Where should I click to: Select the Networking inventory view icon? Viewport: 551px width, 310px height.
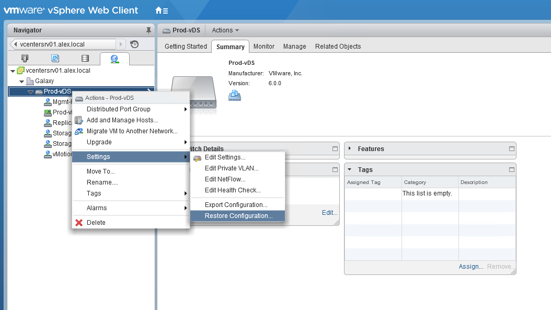point(114,59)
